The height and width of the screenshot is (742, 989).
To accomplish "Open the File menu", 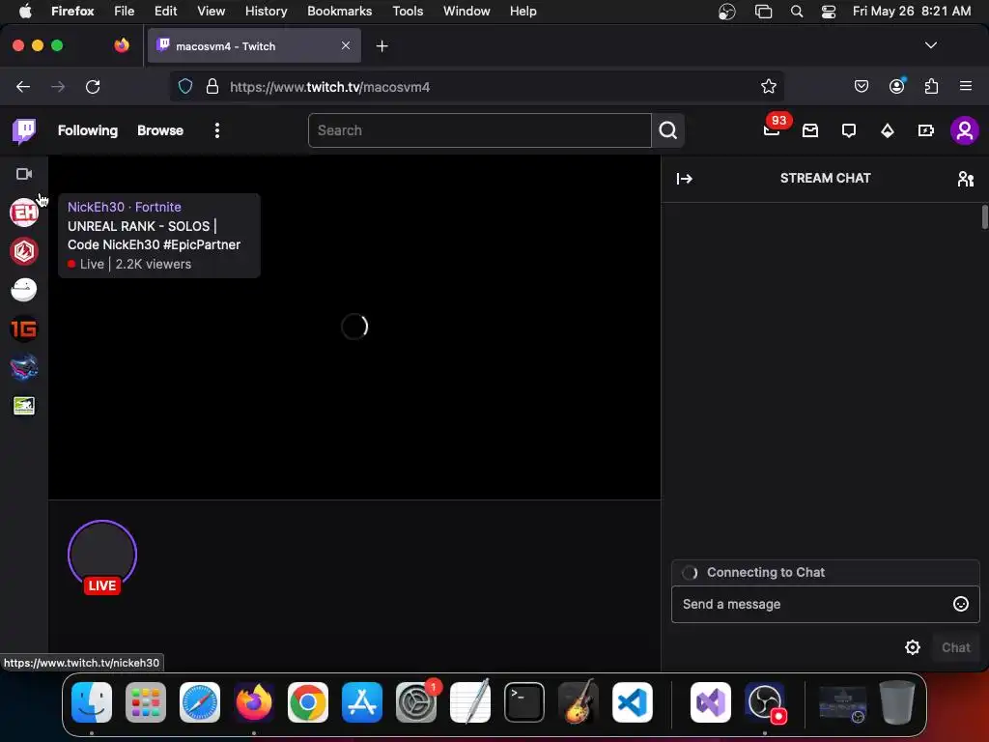I will point(125,12).
